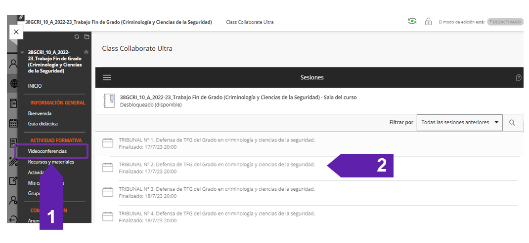Click the calendar icon of TRIBUNAL Nº 2
Viewport: 529px width, 243px height.
pyautogui.click(x=108, y=168)
